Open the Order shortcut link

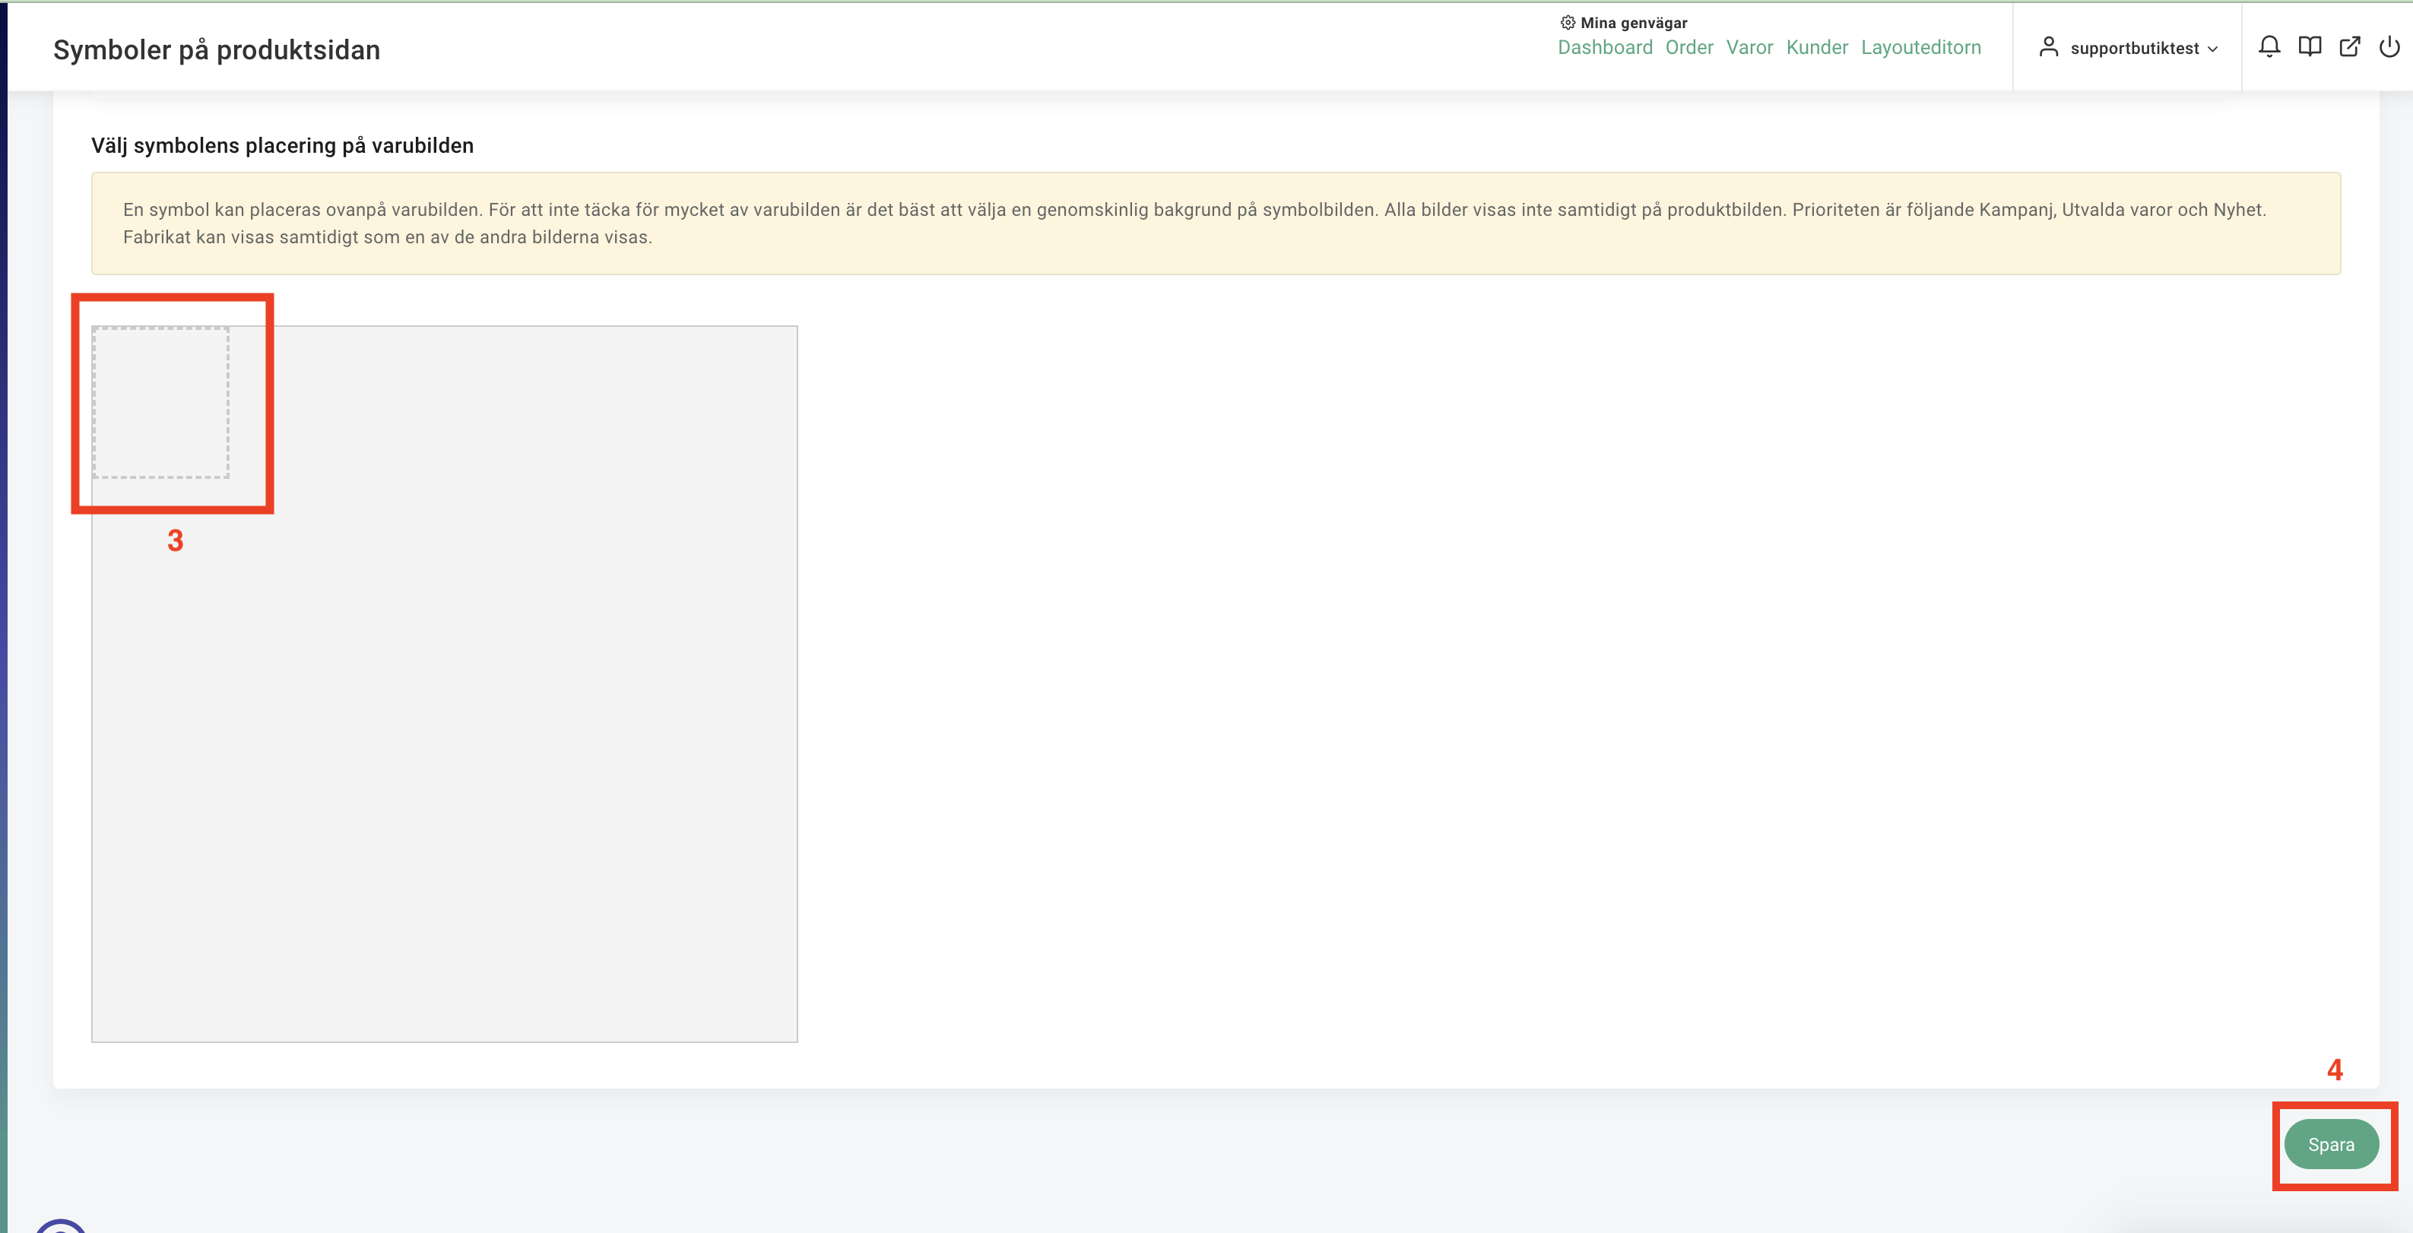(1689, 48)
